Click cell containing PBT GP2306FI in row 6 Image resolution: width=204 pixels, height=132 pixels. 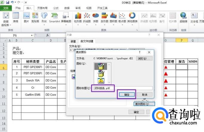point(33,67)
